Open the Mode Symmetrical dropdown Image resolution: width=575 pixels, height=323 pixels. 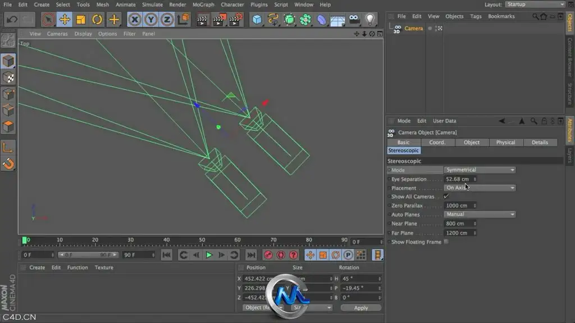click(480, 170)
